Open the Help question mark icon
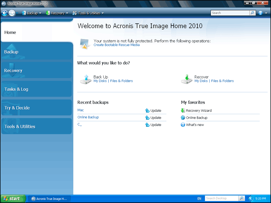The width and height of the screenshot is (271, 203). 260,13
